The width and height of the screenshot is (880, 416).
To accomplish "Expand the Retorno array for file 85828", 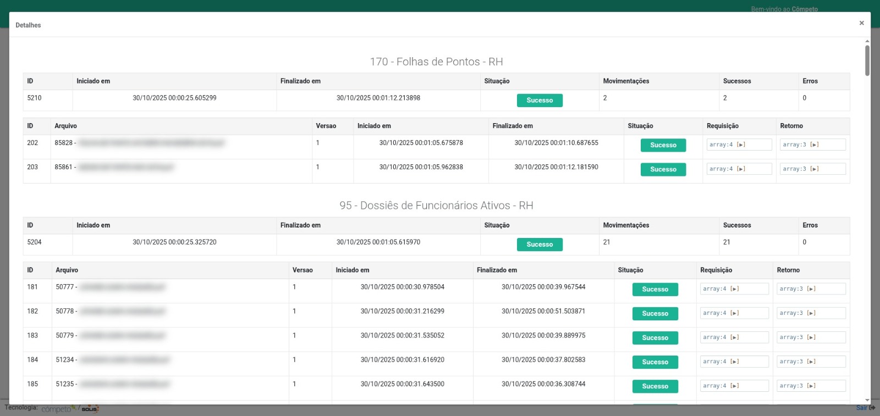I will (814, 145).
